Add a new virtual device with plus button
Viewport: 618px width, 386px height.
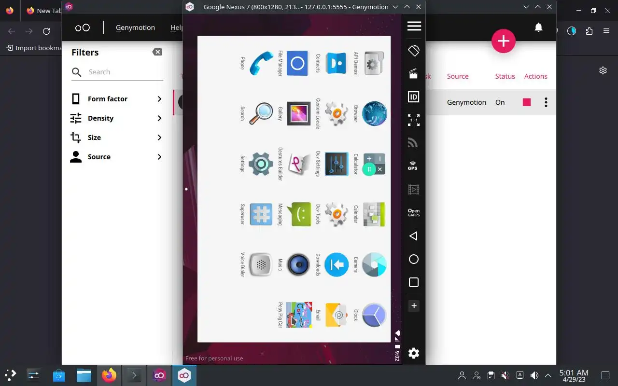tap(504, 41)
